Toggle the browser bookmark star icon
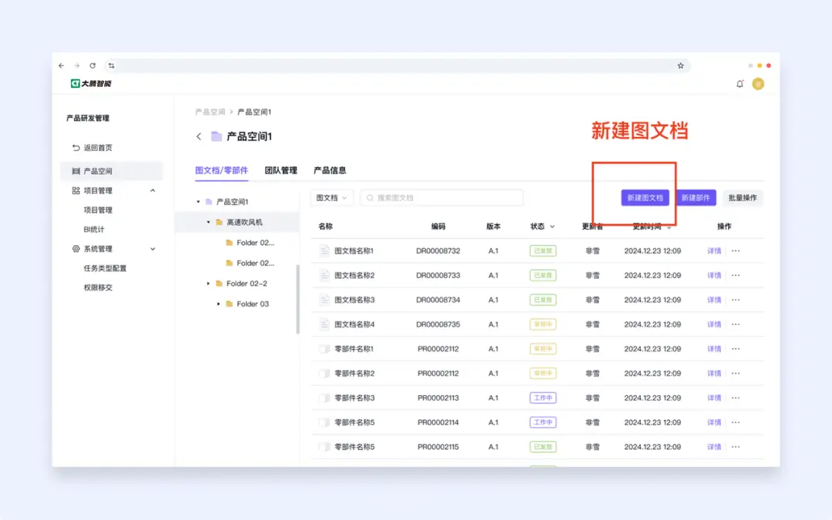This screenshot has height=520, width=832. [x=681, y=65]
